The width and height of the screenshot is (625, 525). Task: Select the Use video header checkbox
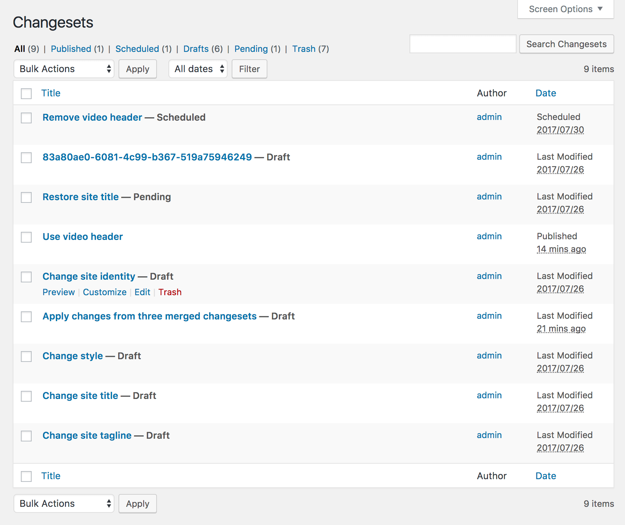click(x=26, y=237)
